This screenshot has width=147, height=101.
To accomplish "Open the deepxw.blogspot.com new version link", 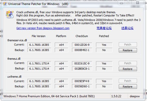I will 43,28.
